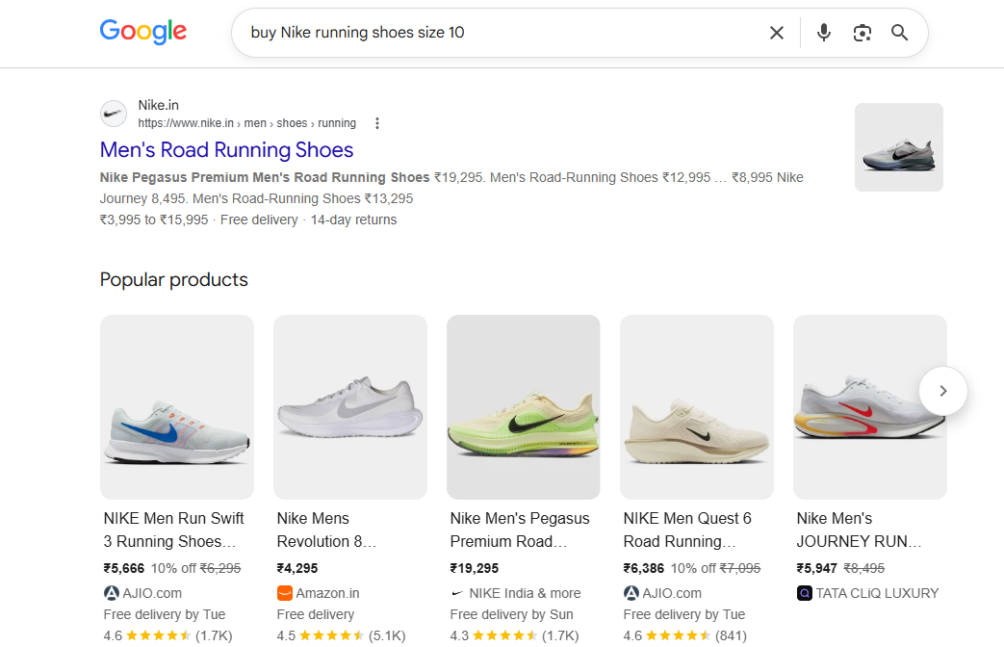1004x647 pixels.
Task: Click the TATA CLiQ LUXURY icon
Action: tap(804, 593)
